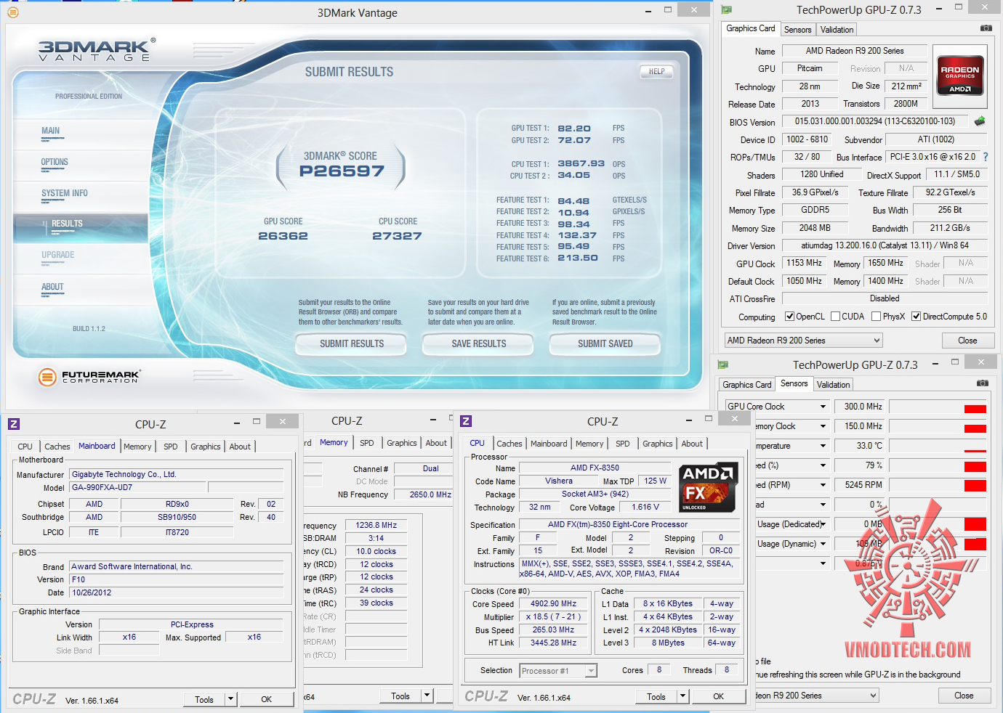The height and width of the screenshot is (713, 1003).
Task: Click the orange 3DMark Vantage title bar icon
Action: (x=12, y=12)
